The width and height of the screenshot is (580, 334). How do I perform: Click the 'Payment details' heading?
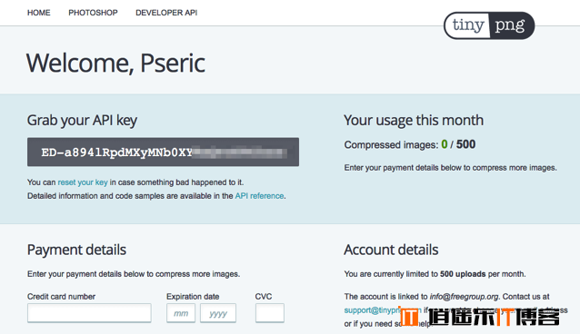point(76,250)
